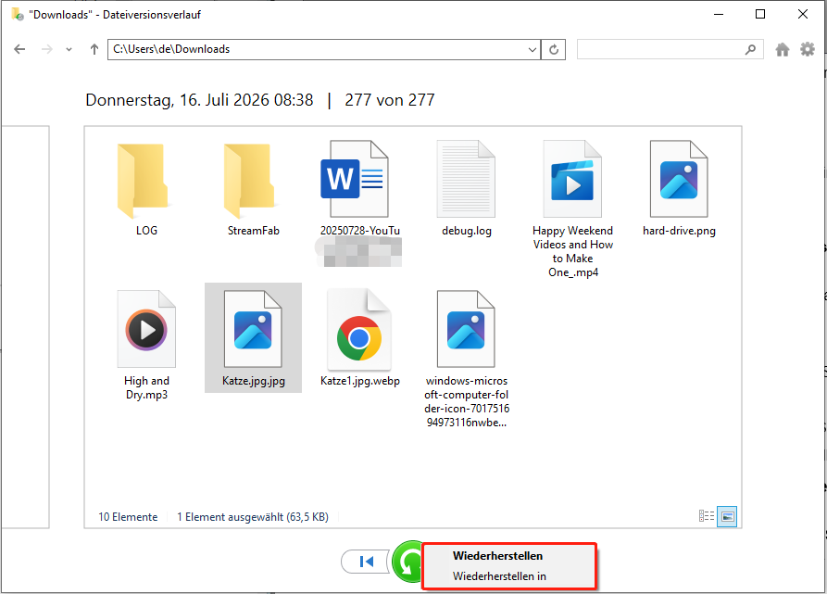Select the debug.log file

[466, 189]
